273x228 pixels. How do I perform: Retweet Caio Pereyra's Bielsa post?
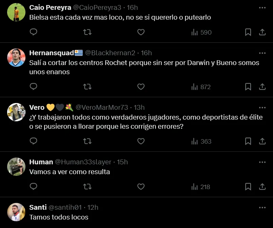coord(87,32)
